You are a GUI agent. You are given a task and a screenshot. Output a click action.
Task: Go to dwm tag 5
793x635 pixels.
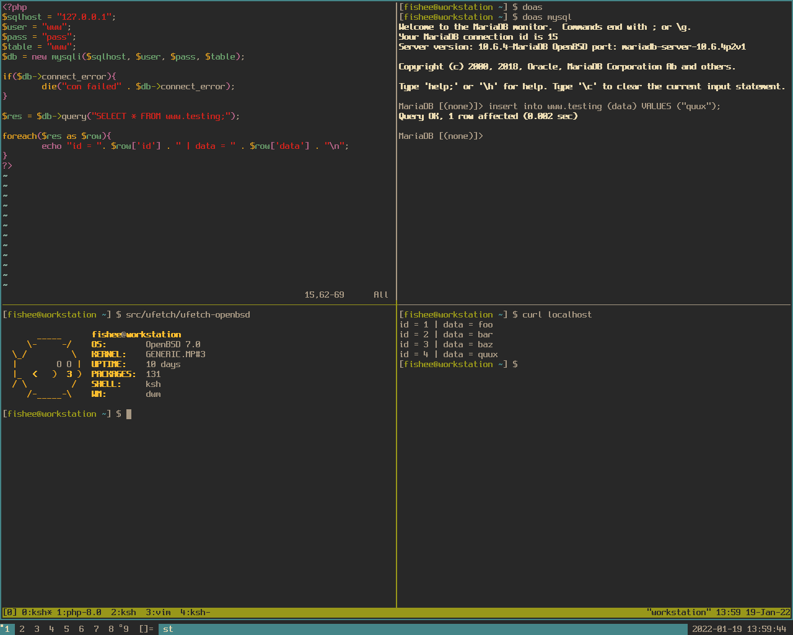66,629
